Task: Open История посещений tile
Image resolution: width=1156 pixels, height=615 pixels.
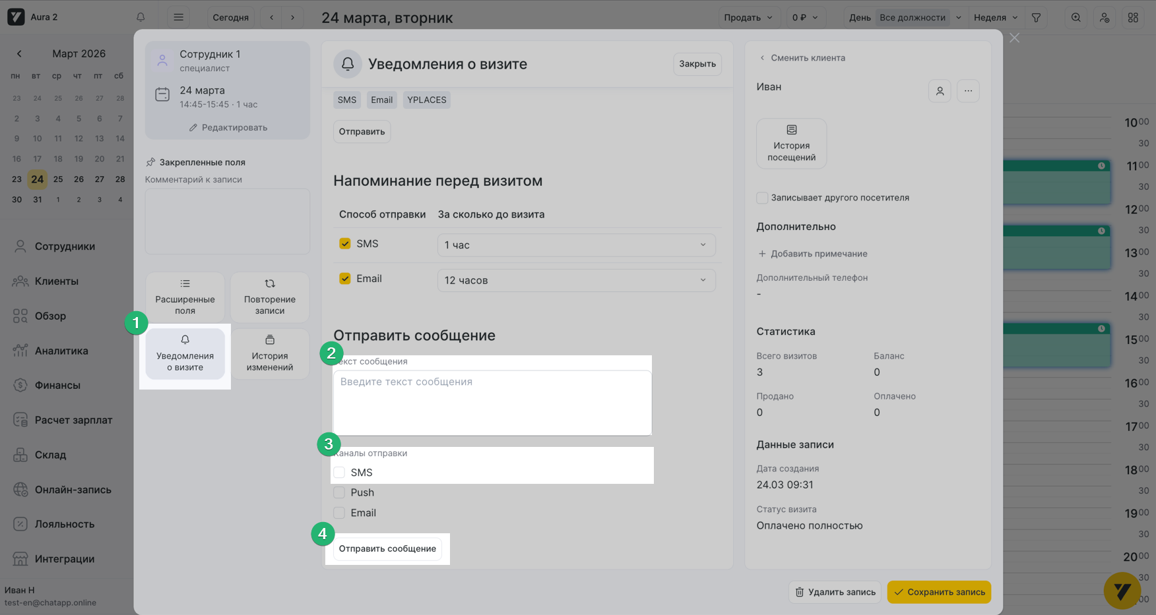Action: click(x=791, y=144)
